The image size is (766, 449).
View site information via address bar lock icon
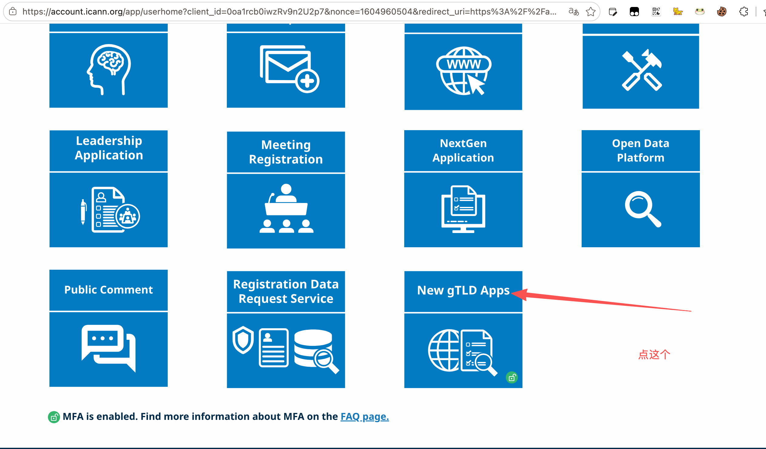(13, 12)
